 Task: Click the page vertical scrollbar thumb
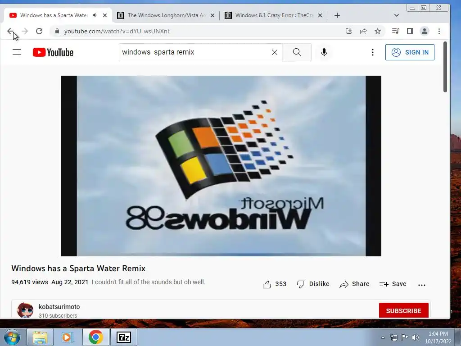(x=445, y=67)
